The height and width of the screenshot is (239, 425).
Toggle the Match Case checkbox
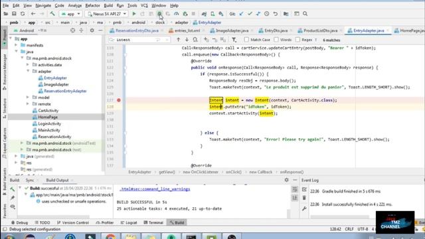point(246,40)
